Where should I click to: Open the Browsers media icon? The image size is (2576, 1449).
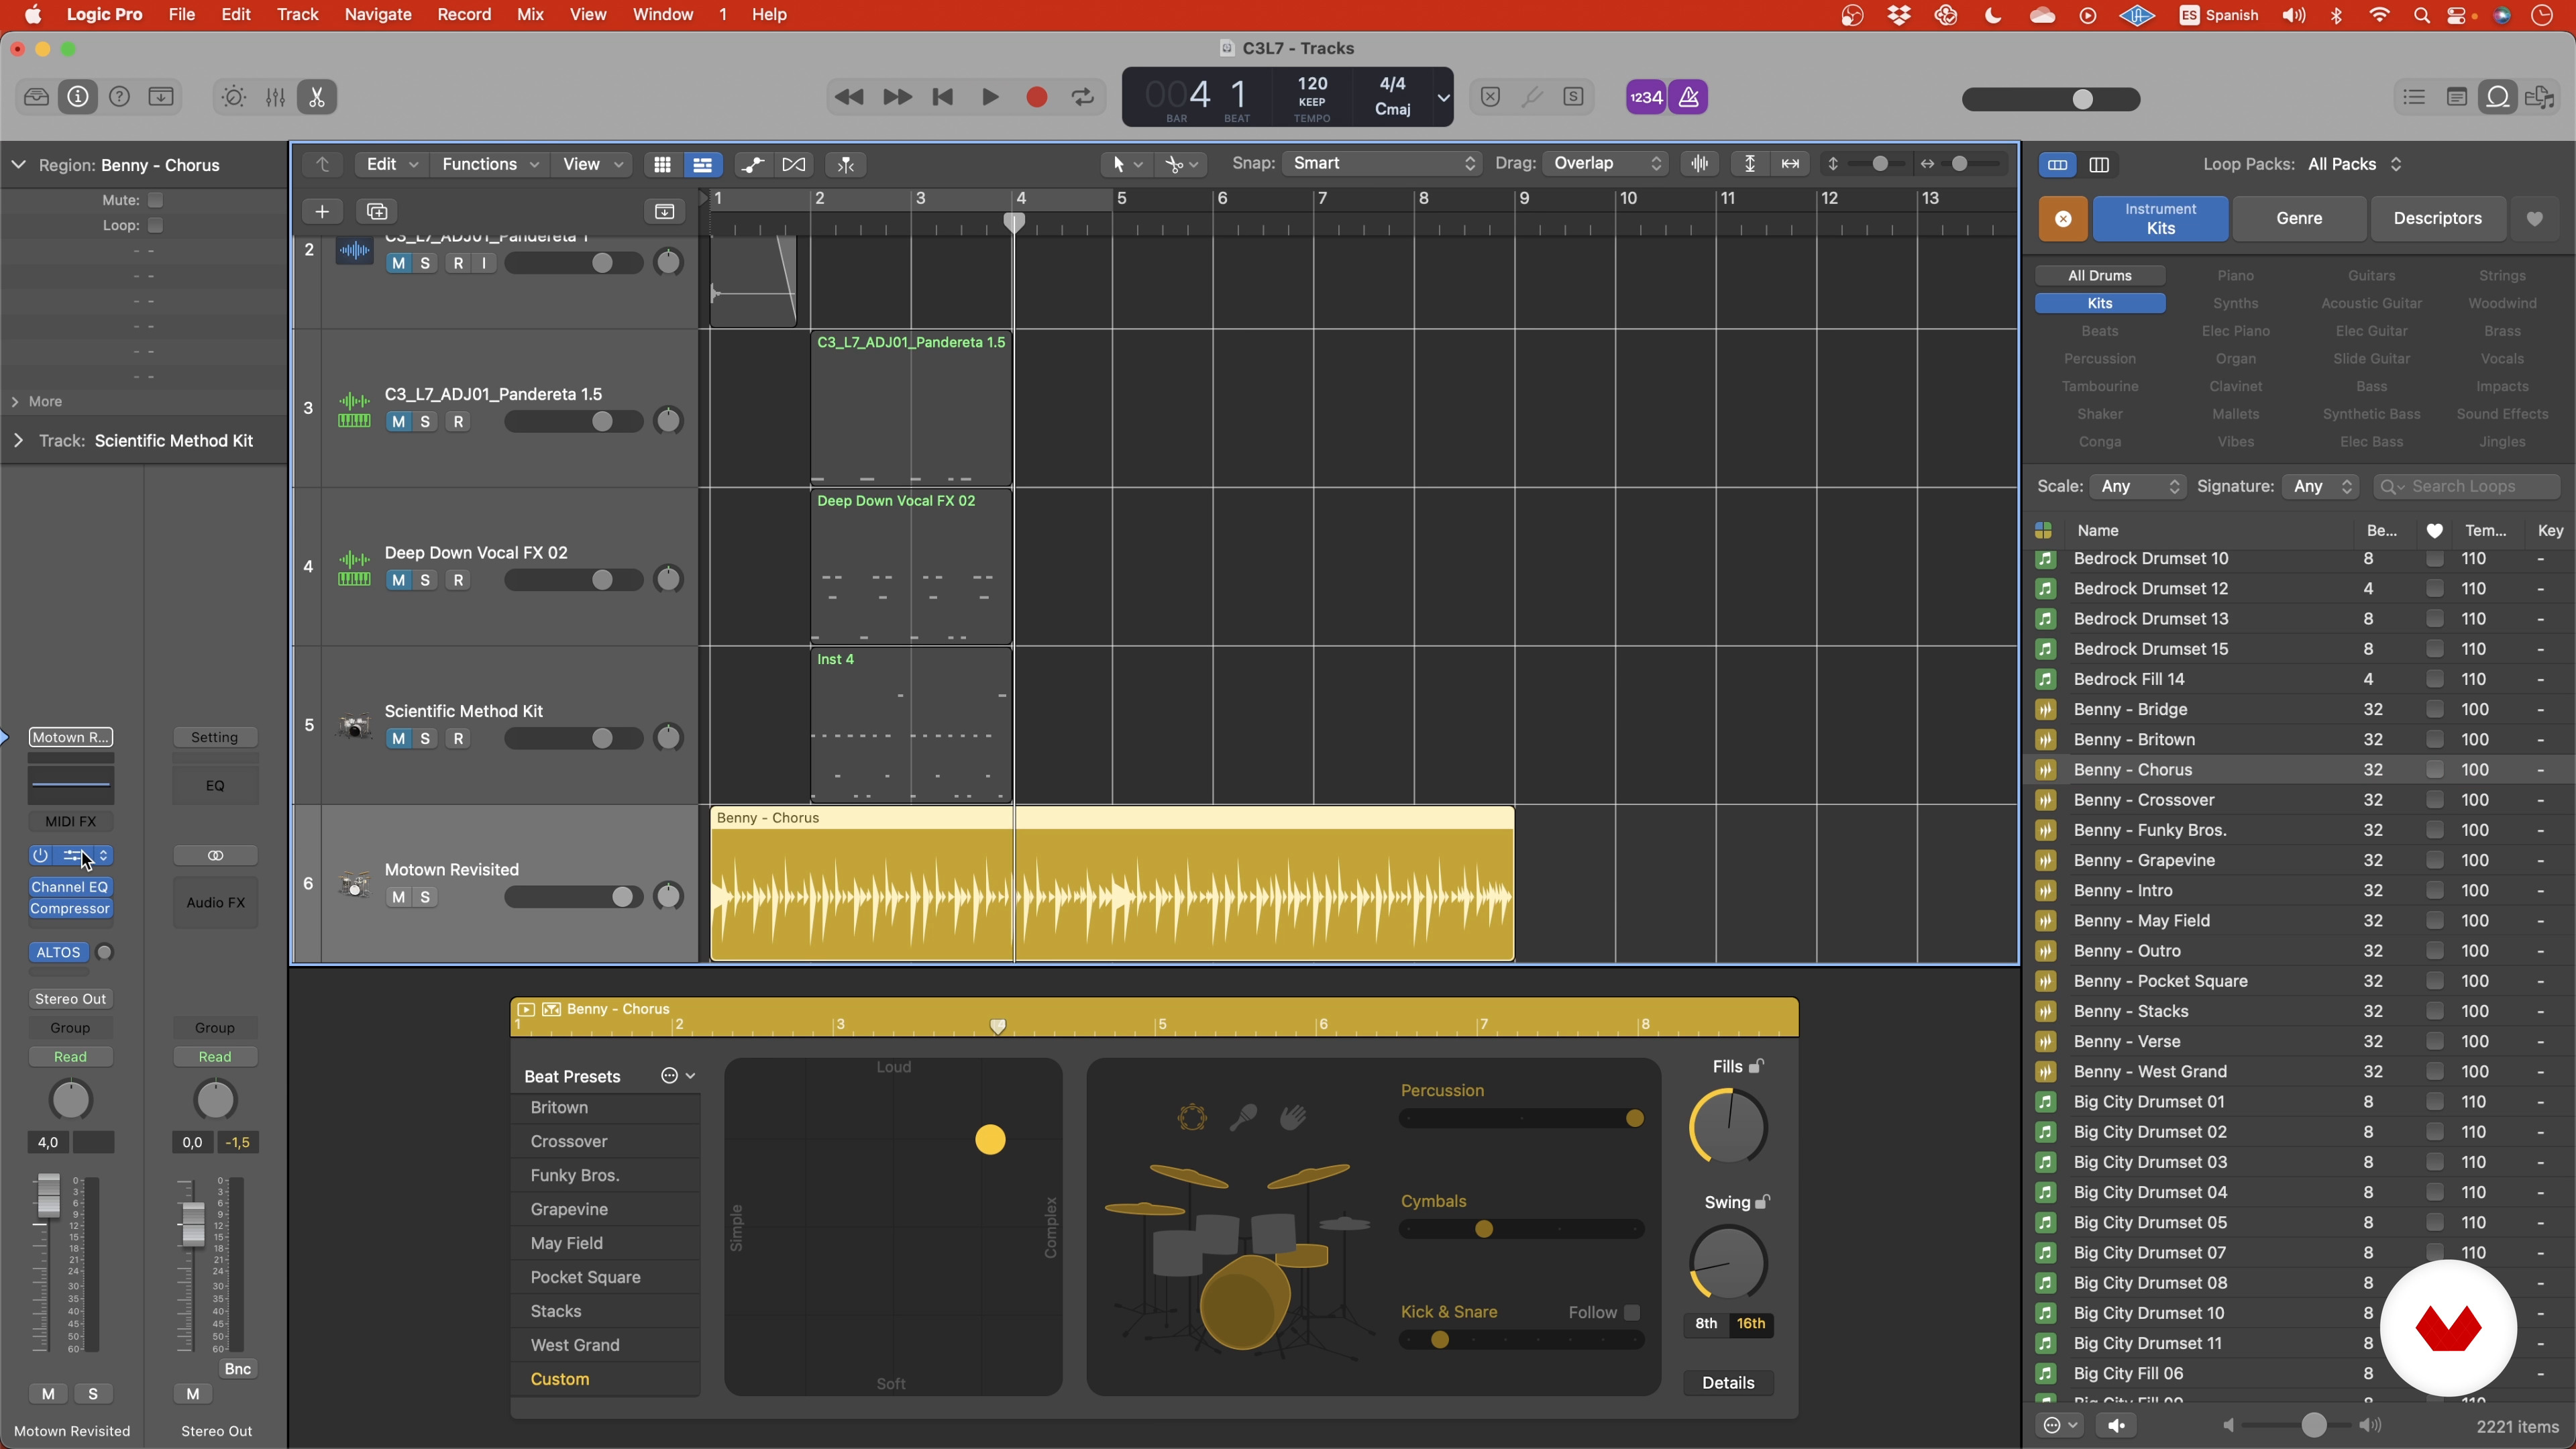(2540, 97)
